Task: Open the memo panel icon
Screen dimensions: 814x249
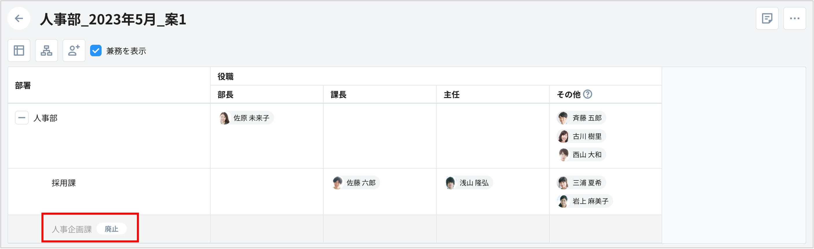Action: point(767,18)
